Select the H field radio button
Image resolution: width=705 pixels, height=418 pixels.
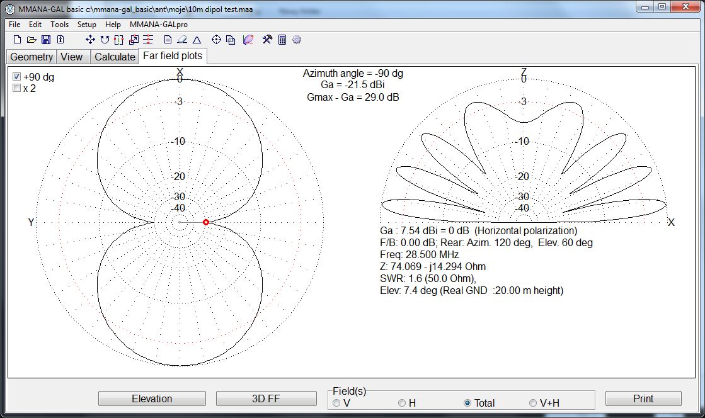click(x=402, y=403)
